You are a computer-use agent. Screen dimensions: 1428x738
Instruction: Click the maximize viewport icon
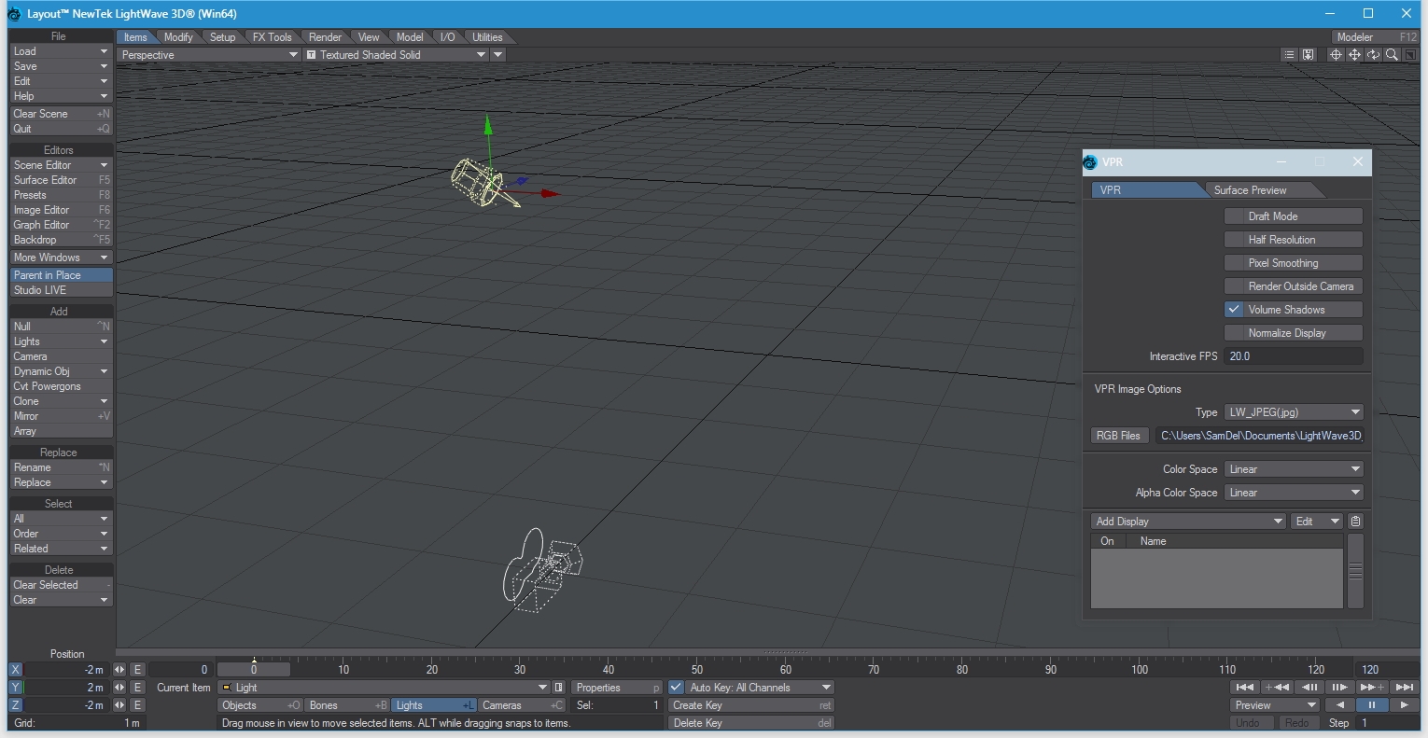coord(1410,55)
